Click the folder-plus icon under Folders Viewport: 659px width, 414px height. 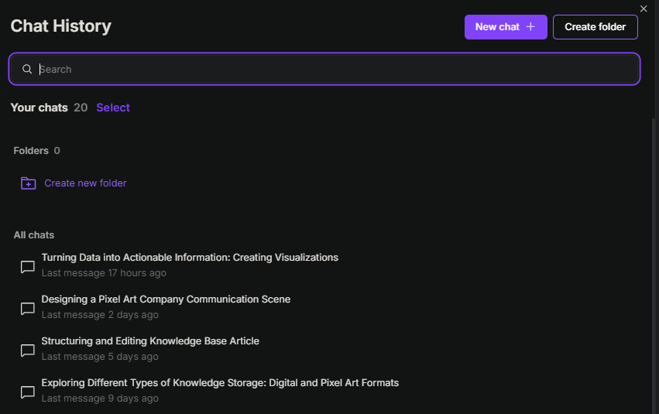pos(28,183)
